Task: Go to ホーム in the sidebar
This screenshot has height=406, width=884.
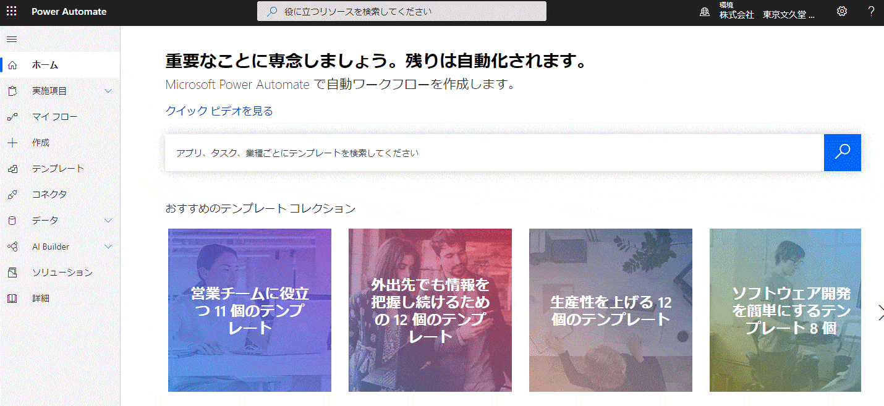Action: click(45, 65)
